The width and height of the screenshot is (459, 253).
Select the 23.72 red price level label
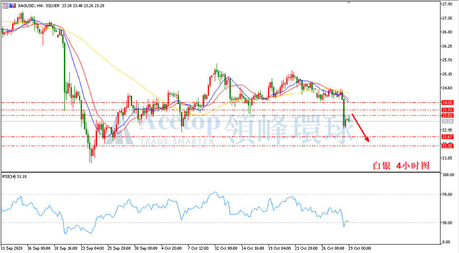click(447, 110)
